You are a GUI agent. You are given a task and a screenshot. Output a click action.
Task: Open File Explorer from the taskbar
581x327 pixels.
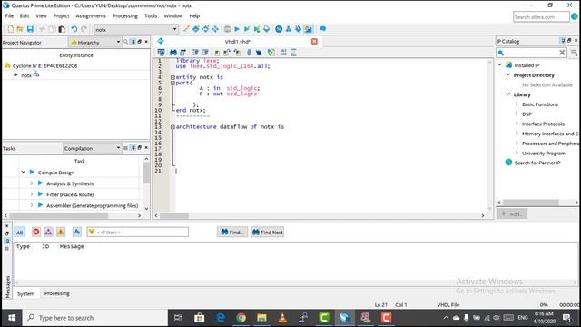262,318
